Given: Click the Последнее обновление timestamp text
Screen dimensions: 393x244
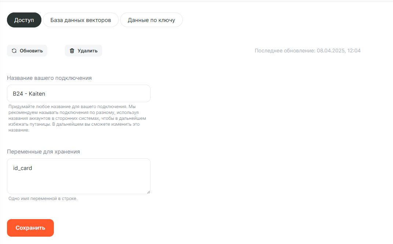Looking at the screenshot, I should tap(285, 51).
